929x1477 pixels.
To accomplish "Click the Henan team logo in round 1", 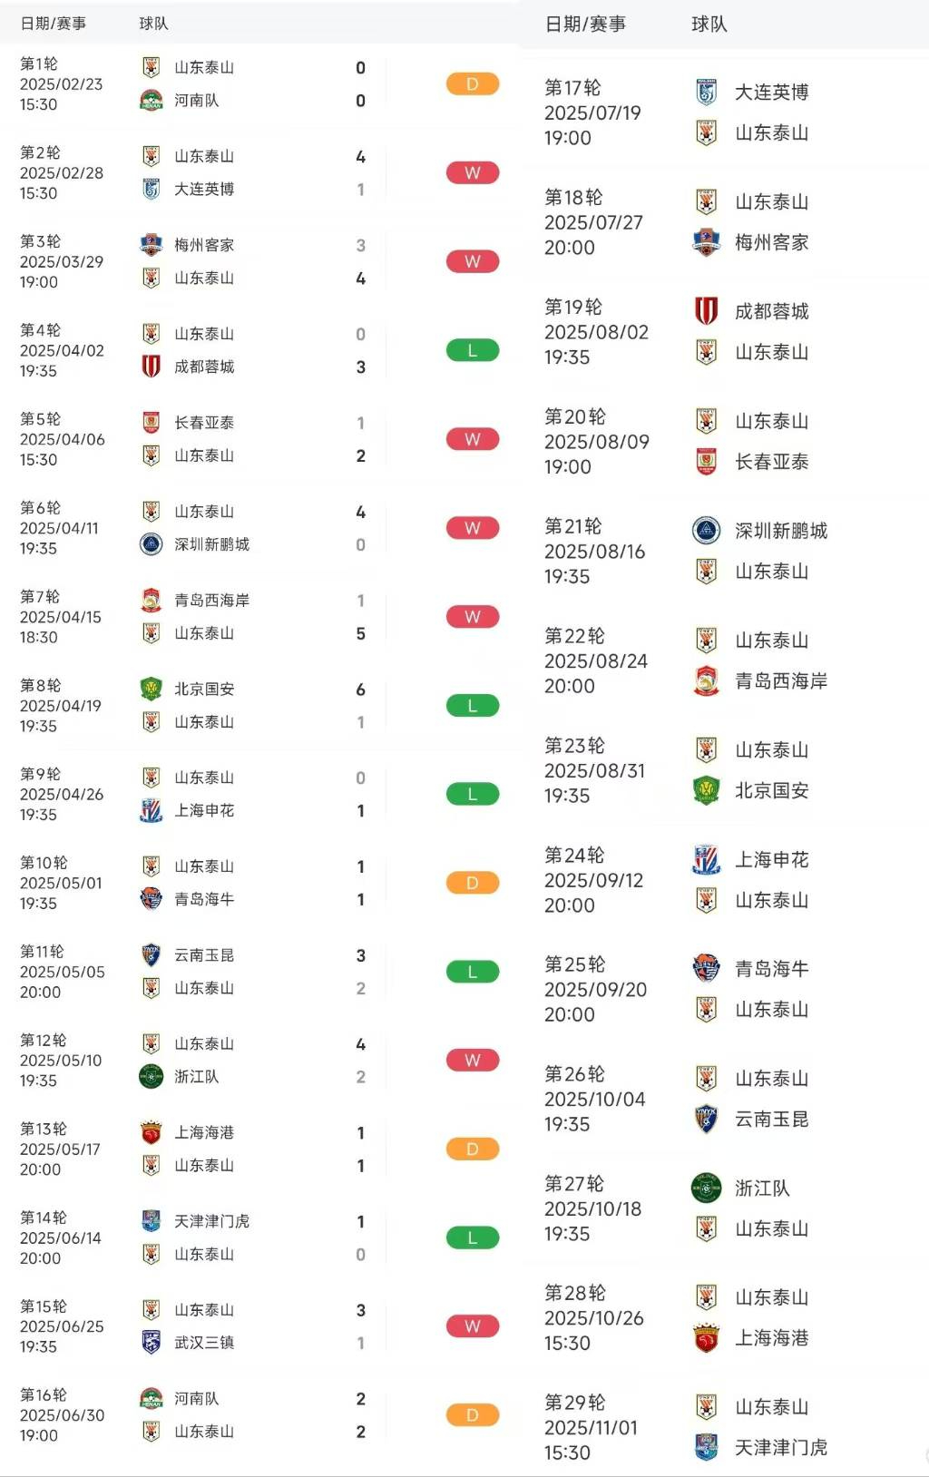I will pyautogui.click(x=151, y=101).
